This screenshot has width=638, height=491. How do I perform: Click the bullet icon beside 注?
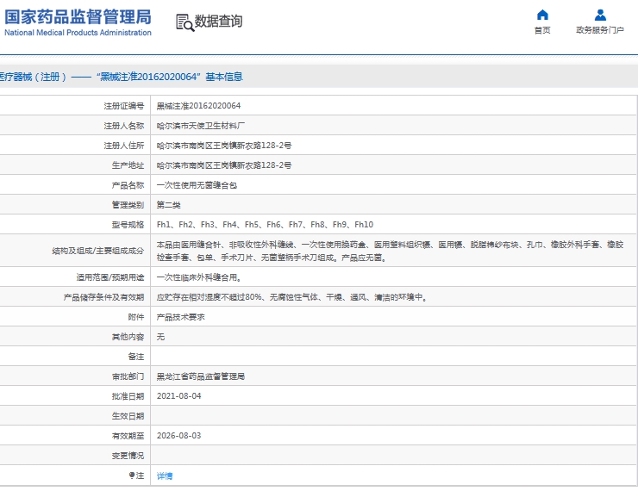click(132, 475)
